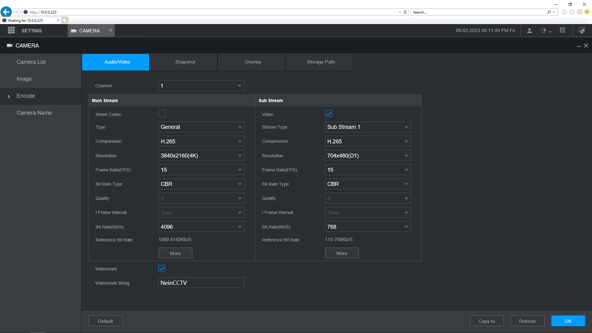
Task: Open the Channel dropdown
Action: tap(201, 86)
